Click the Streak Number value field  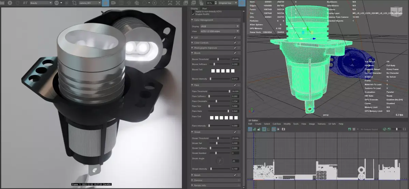235,153
